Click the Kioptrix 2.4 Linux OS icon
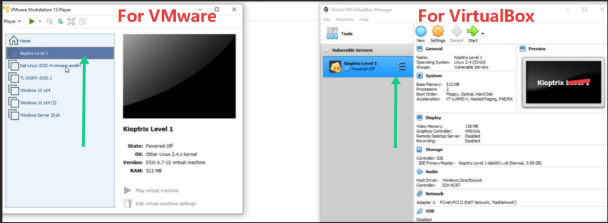Screen dimensions: 608x223 [335, 66]
